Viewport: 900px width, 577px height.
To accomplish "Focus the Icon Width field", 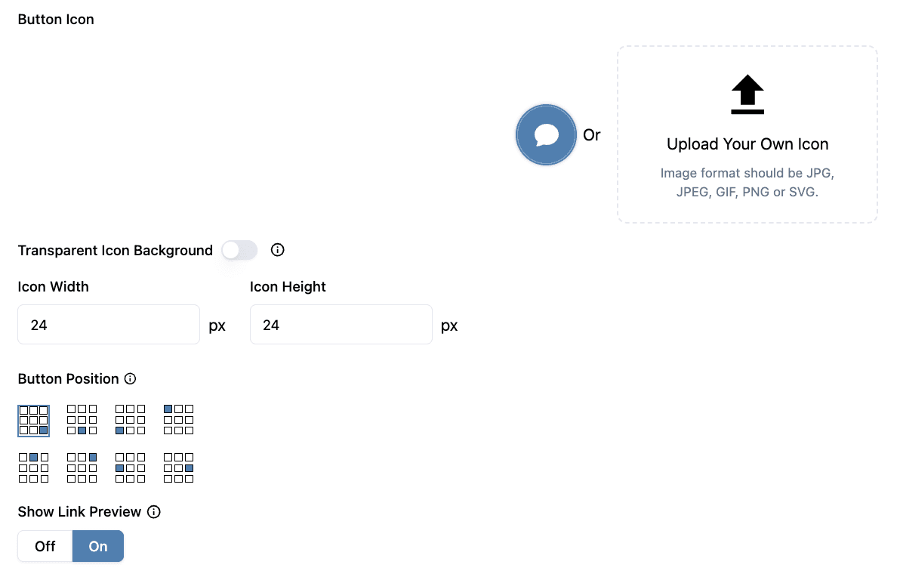I will click(109, 325).
